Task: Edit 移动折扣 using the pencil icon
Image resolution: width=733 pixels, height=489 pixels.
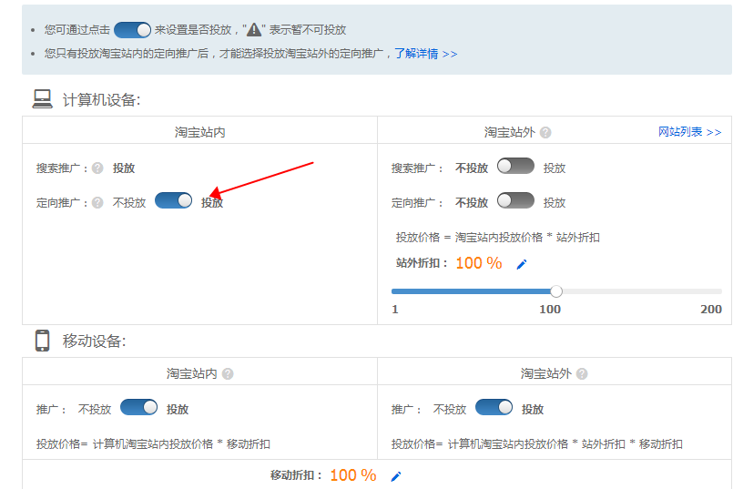Action: tap(395, 476)
